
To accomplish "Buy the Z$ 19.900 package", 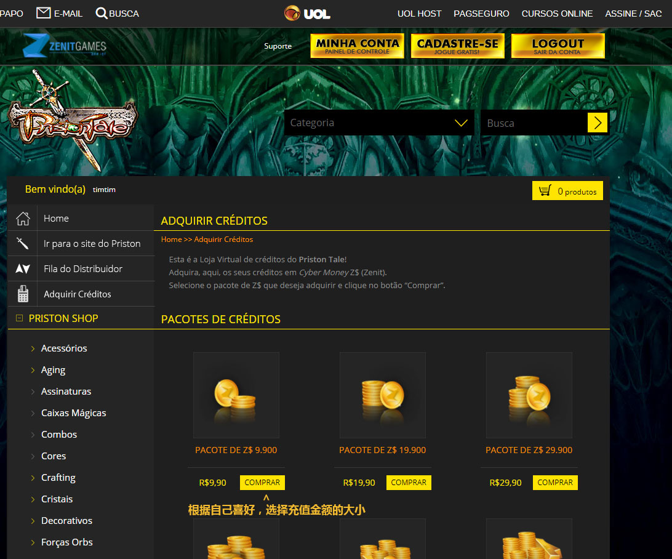I will 409,482.
